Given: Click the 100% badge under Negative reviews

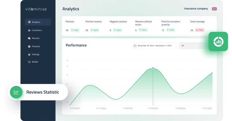Looking at the screenshot, I should pos(117,30).
